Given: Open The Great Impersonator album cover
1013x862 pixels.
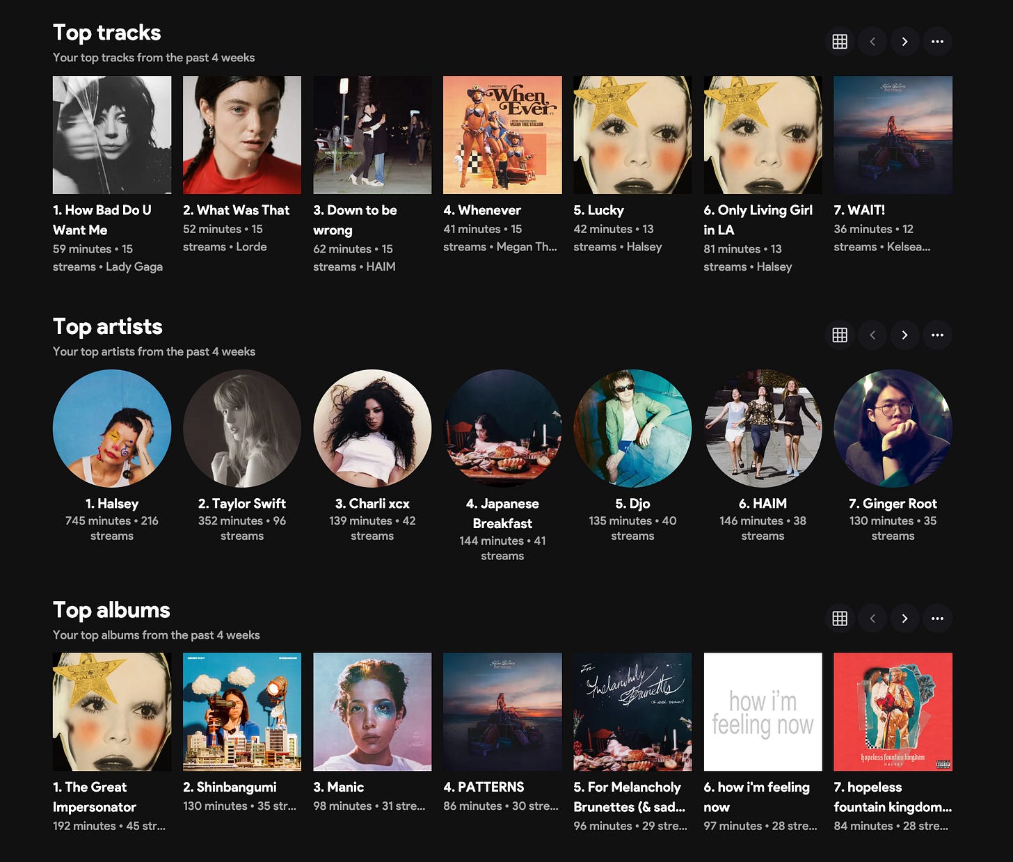Looking at the screenshot, I should [112, 712].
